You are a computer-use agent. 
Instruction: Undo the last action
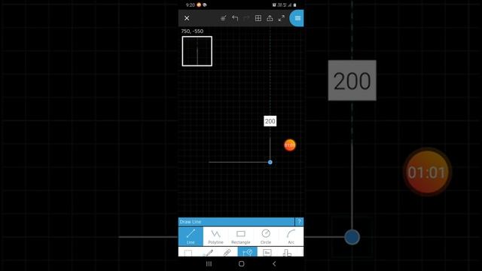tap(235, 18)
